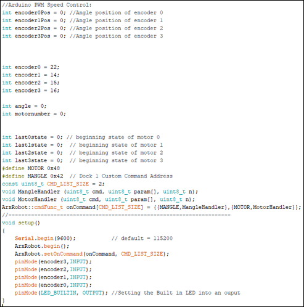Image resolution: width=304 pixels, height=307 pixels.
Task: Click the 'Arduino PWM Speed Control' comment line
Action: [x=47, y=5]
